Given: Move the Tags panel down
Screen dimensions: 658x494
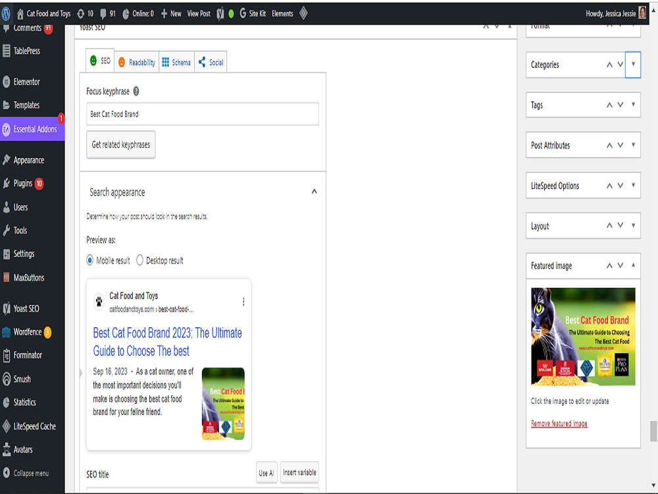Looking at the screenshot, I should [620, 105].
